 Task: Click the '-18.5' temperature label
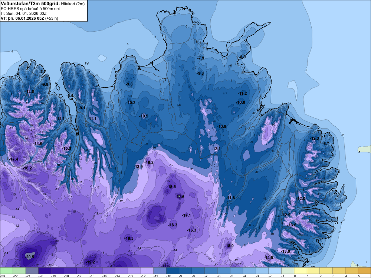(x=171, y=187)
